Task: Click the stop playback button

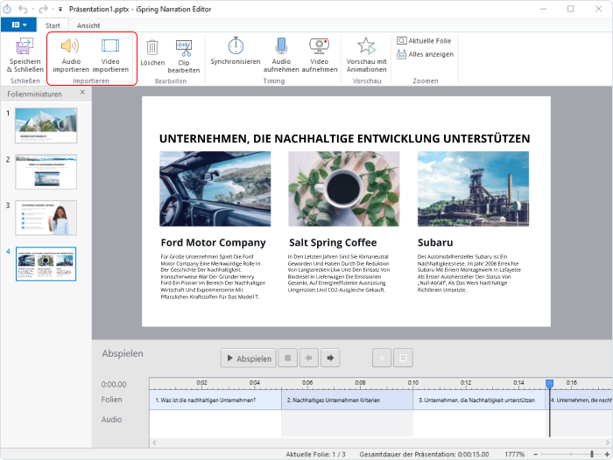Action: [288, 358]
